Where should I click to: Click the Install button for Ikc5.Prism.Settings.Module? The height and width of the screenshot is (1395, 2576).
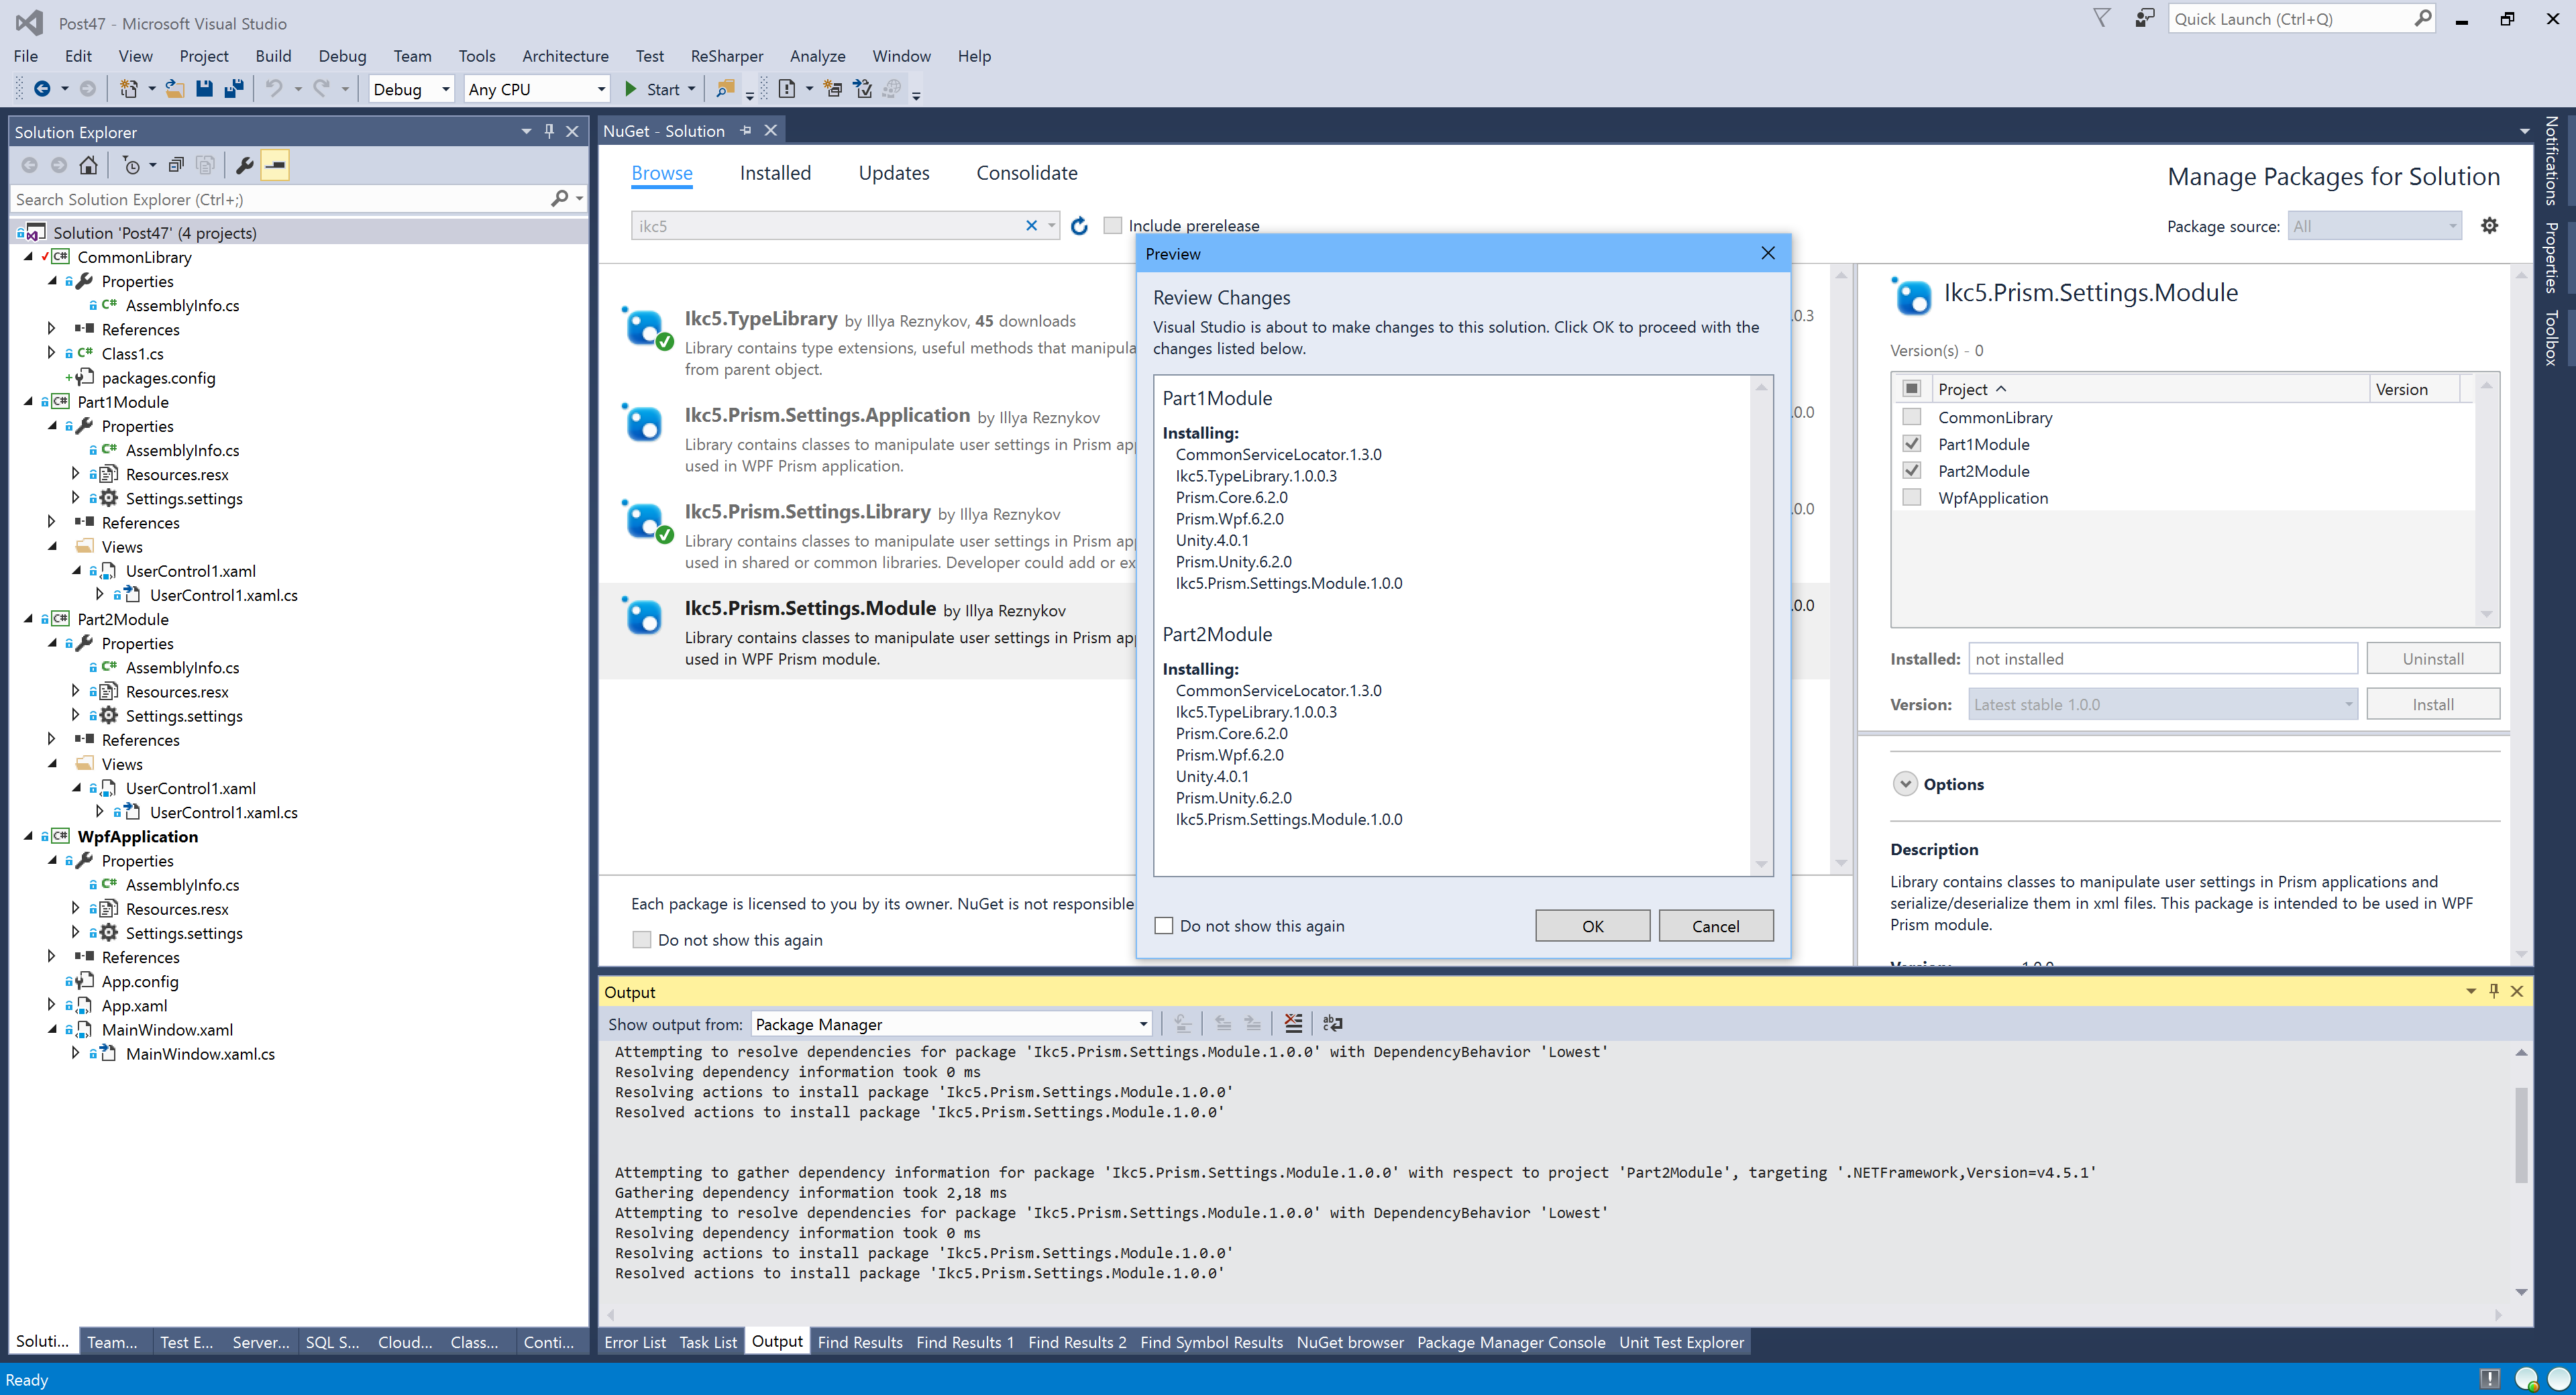2433,703
